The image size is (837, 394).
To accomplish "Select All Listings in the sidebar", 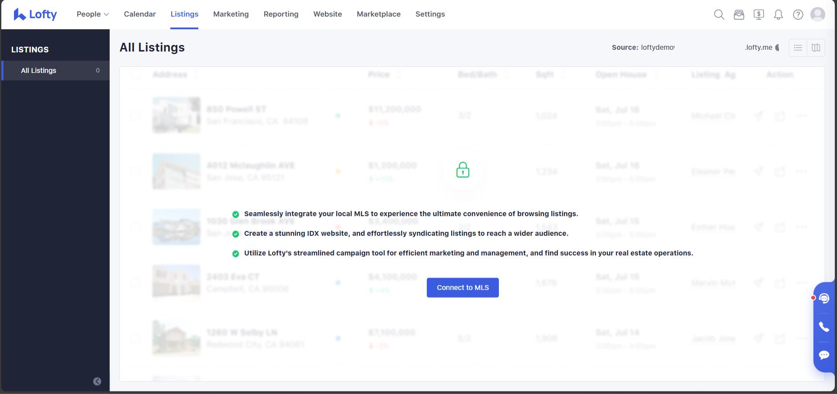I will click(x=39, y=70).
